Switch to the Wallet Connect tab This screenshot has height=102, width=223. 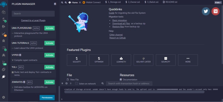(92, 2)
